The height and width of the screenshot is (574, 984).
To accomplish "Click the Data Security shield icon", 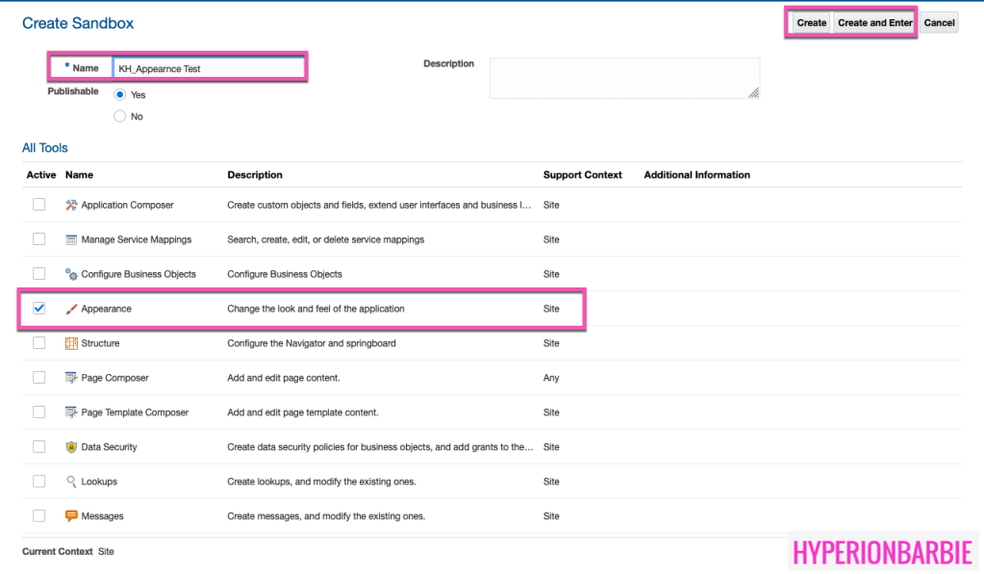I will [71, 447].
